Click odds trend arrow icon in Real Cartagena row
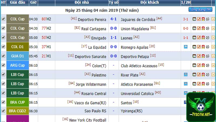The image size is (216, 122). (199, 28)
